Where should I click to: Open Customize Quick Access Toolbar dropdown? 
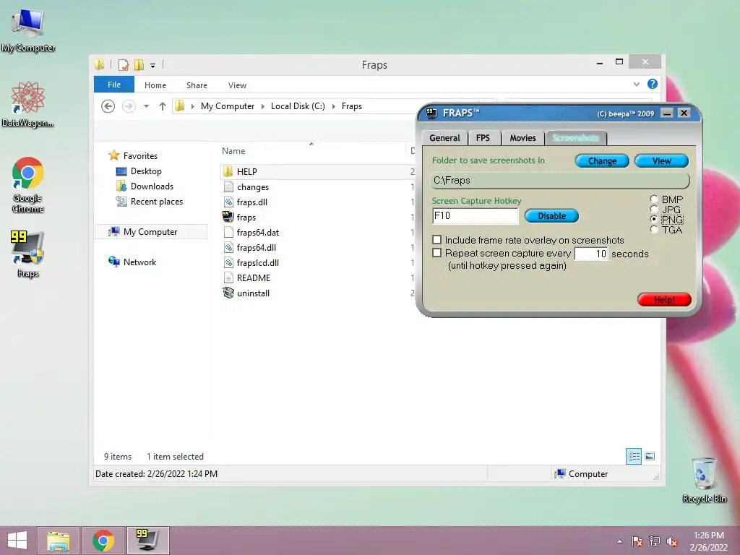(153, 66)
